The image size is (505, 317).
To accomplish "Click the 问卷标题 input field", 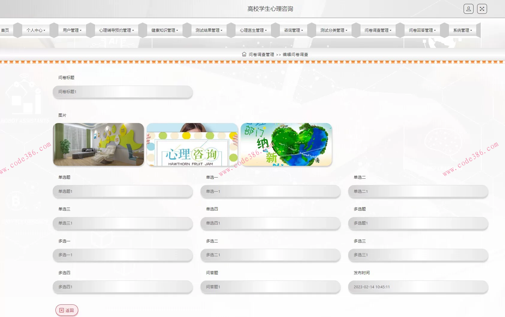I will coord(123,92).
